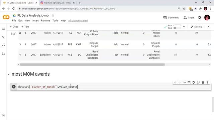Open Colab settings gear icon
The image size is (214, 120).
point(200,18)
